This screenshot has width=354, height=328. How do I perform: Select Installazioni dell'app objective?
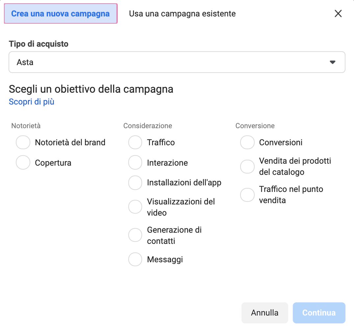[x=135, y=183]
